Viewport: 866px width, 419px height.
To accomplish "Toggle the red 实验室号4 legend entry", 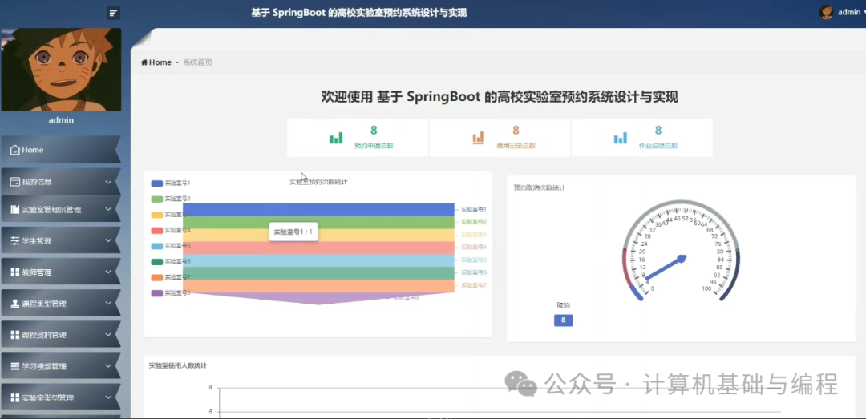I will [171, 230].
